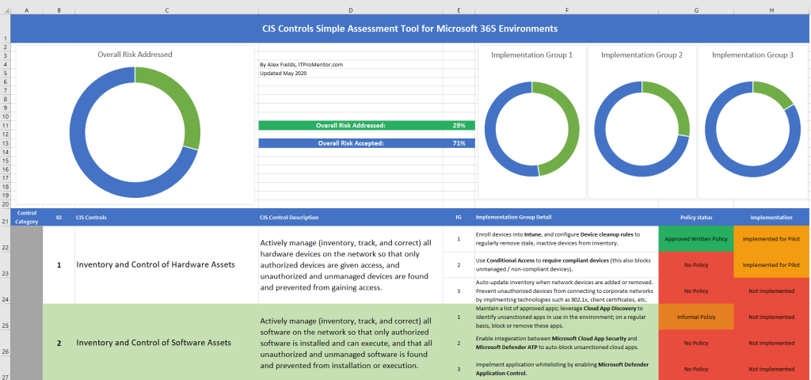Select the software control description cell
The width and height of the screenshot is (811, 380).
tap(351, 342)
